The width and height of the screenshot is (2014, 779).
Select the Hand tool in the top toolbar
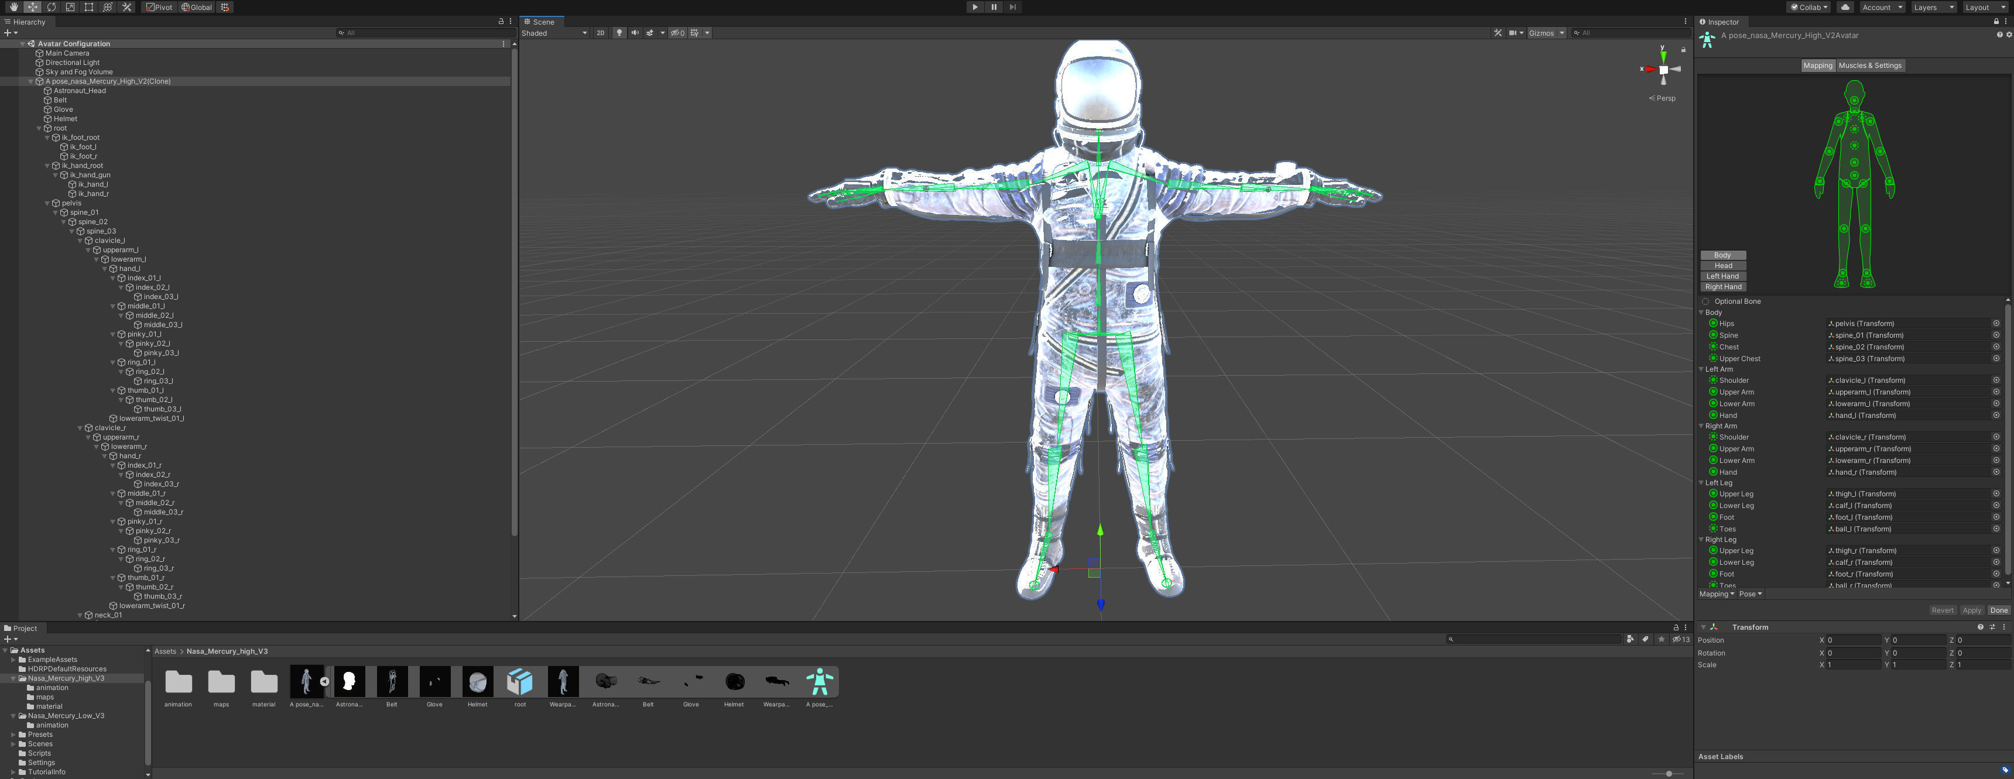coord(13,7)
